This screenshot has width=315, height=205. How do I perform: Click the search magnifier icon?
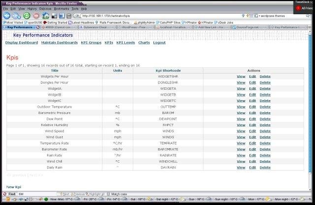click(x=308, y=16)
